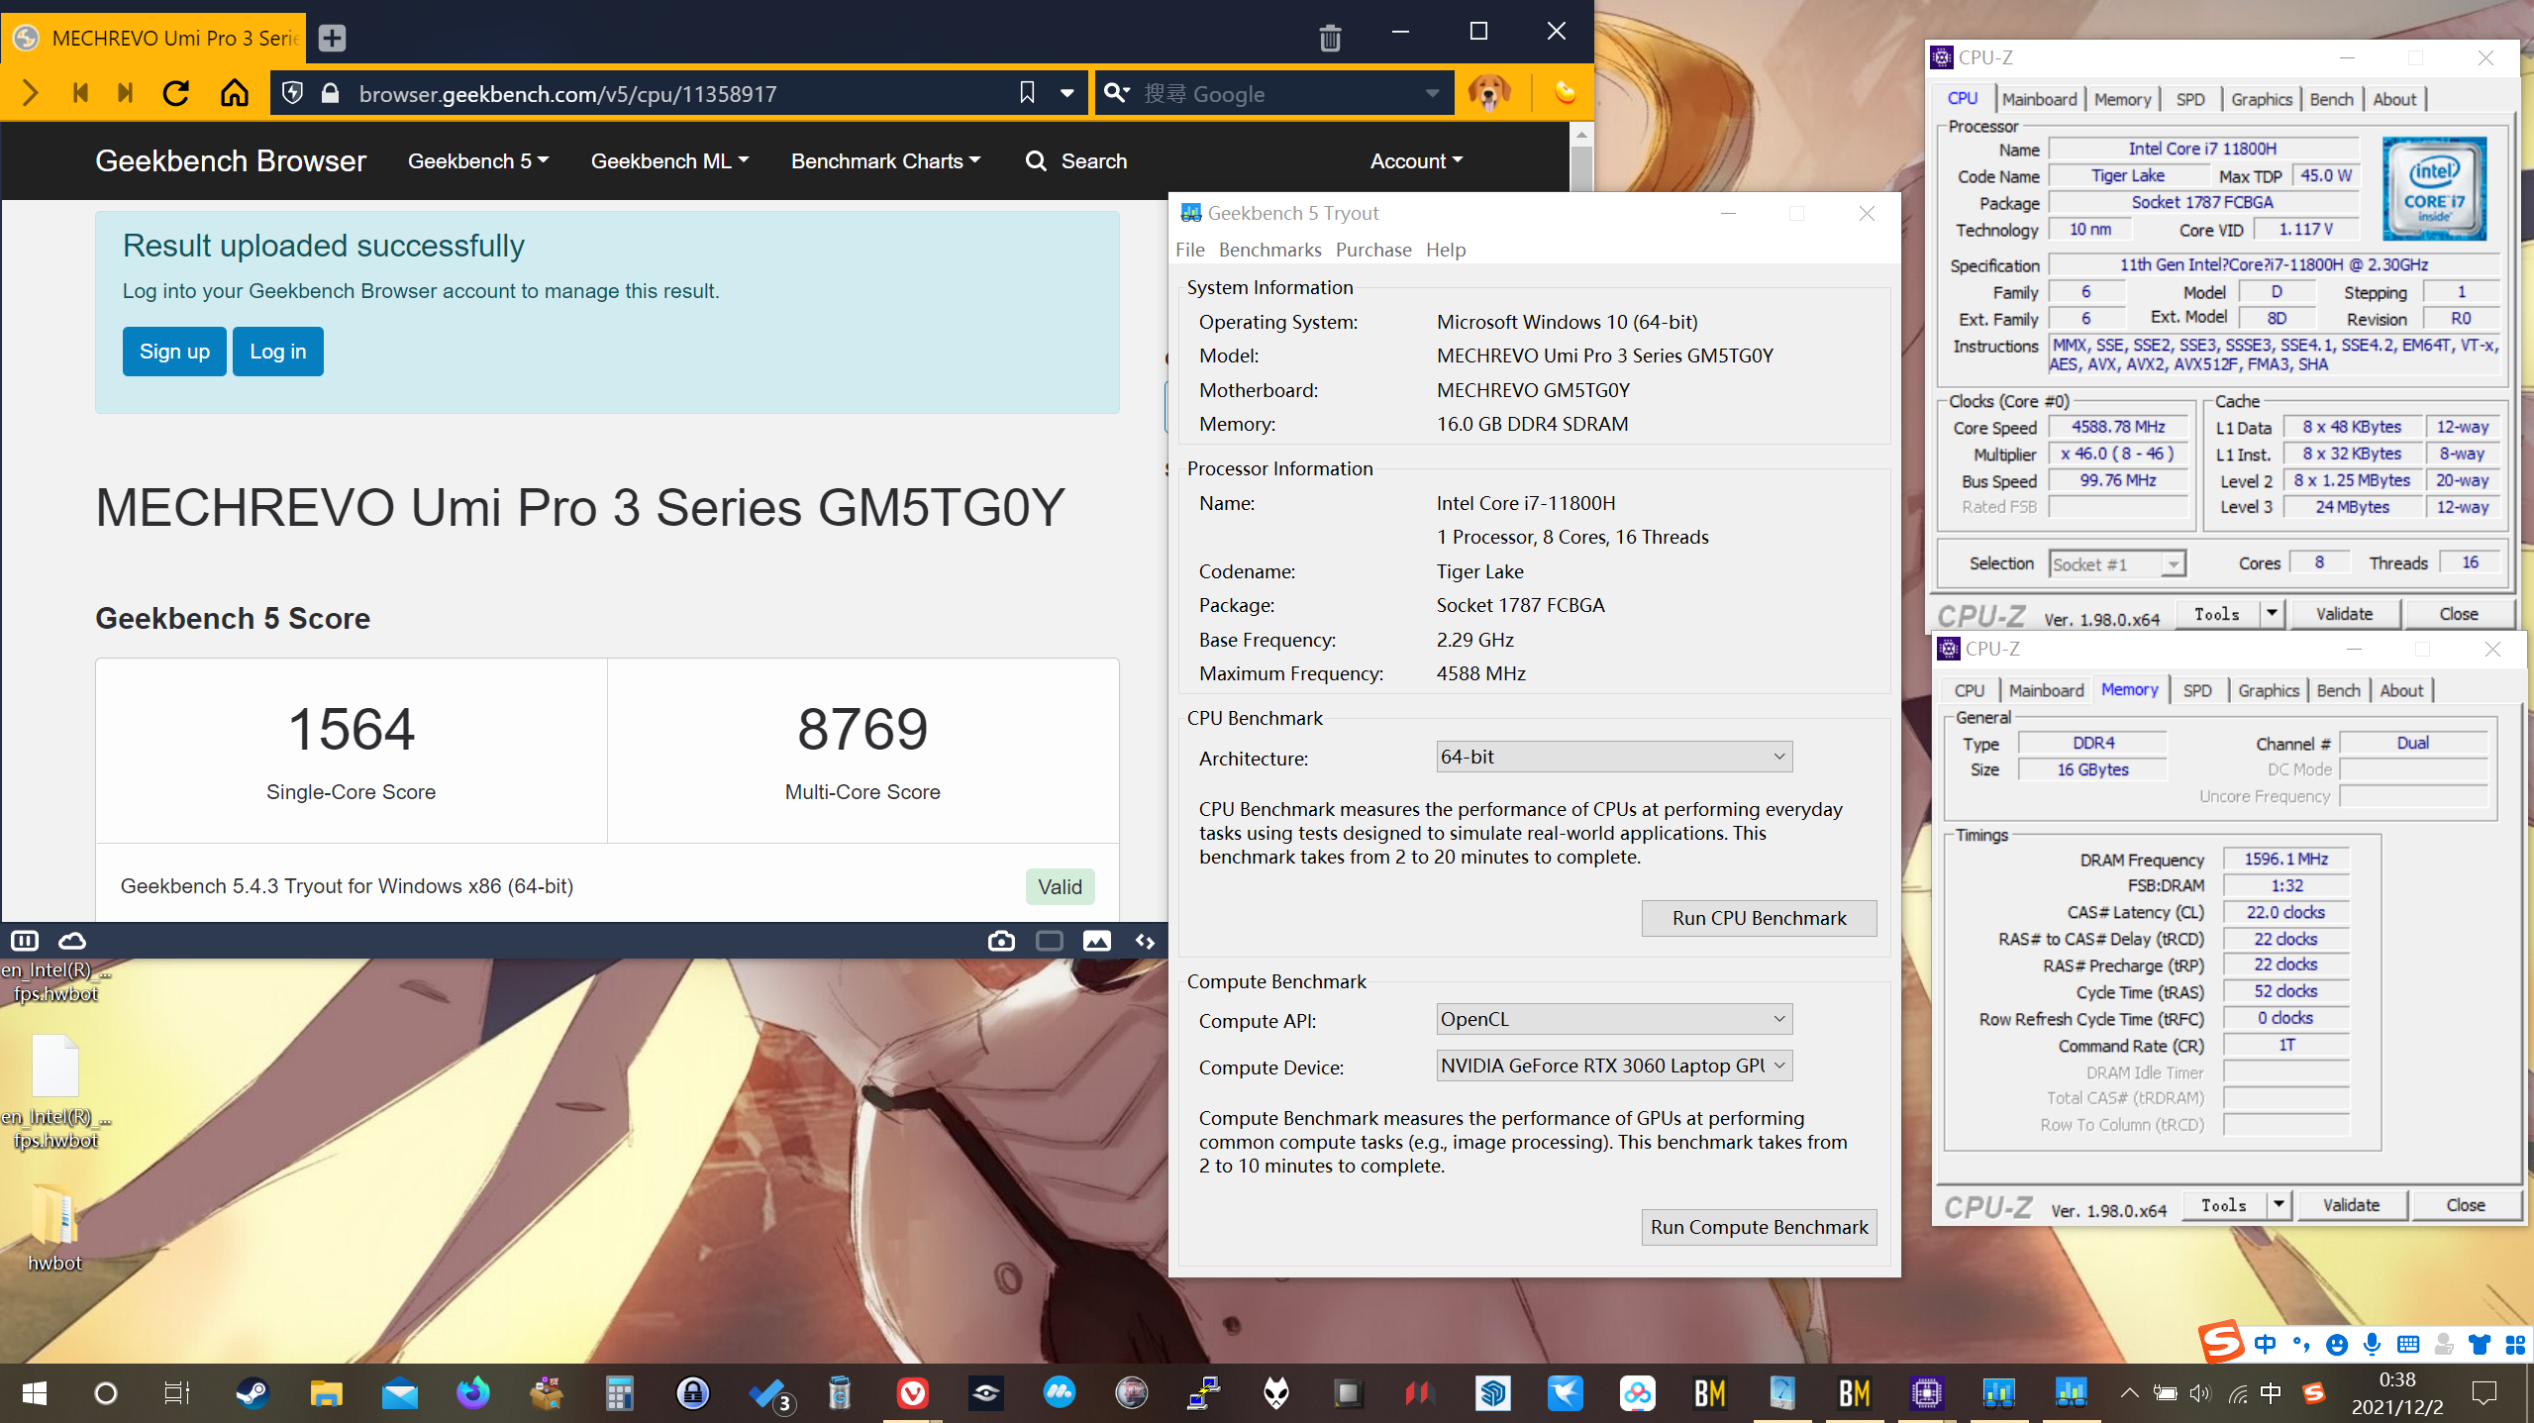Open page actions code icon

click(1145, 941)
